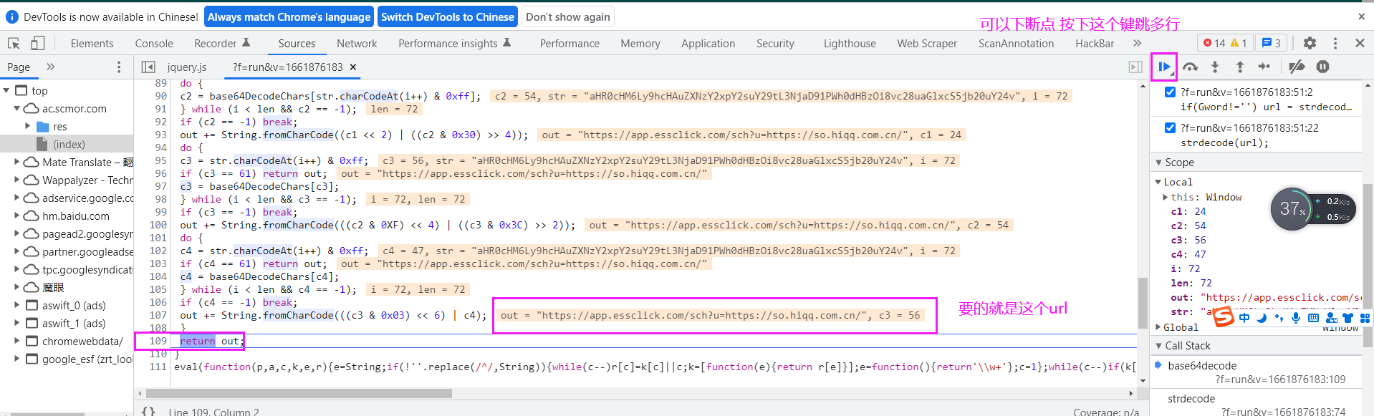Toggle breakpoint checkbox for line 51:2

coord(1170,92)
